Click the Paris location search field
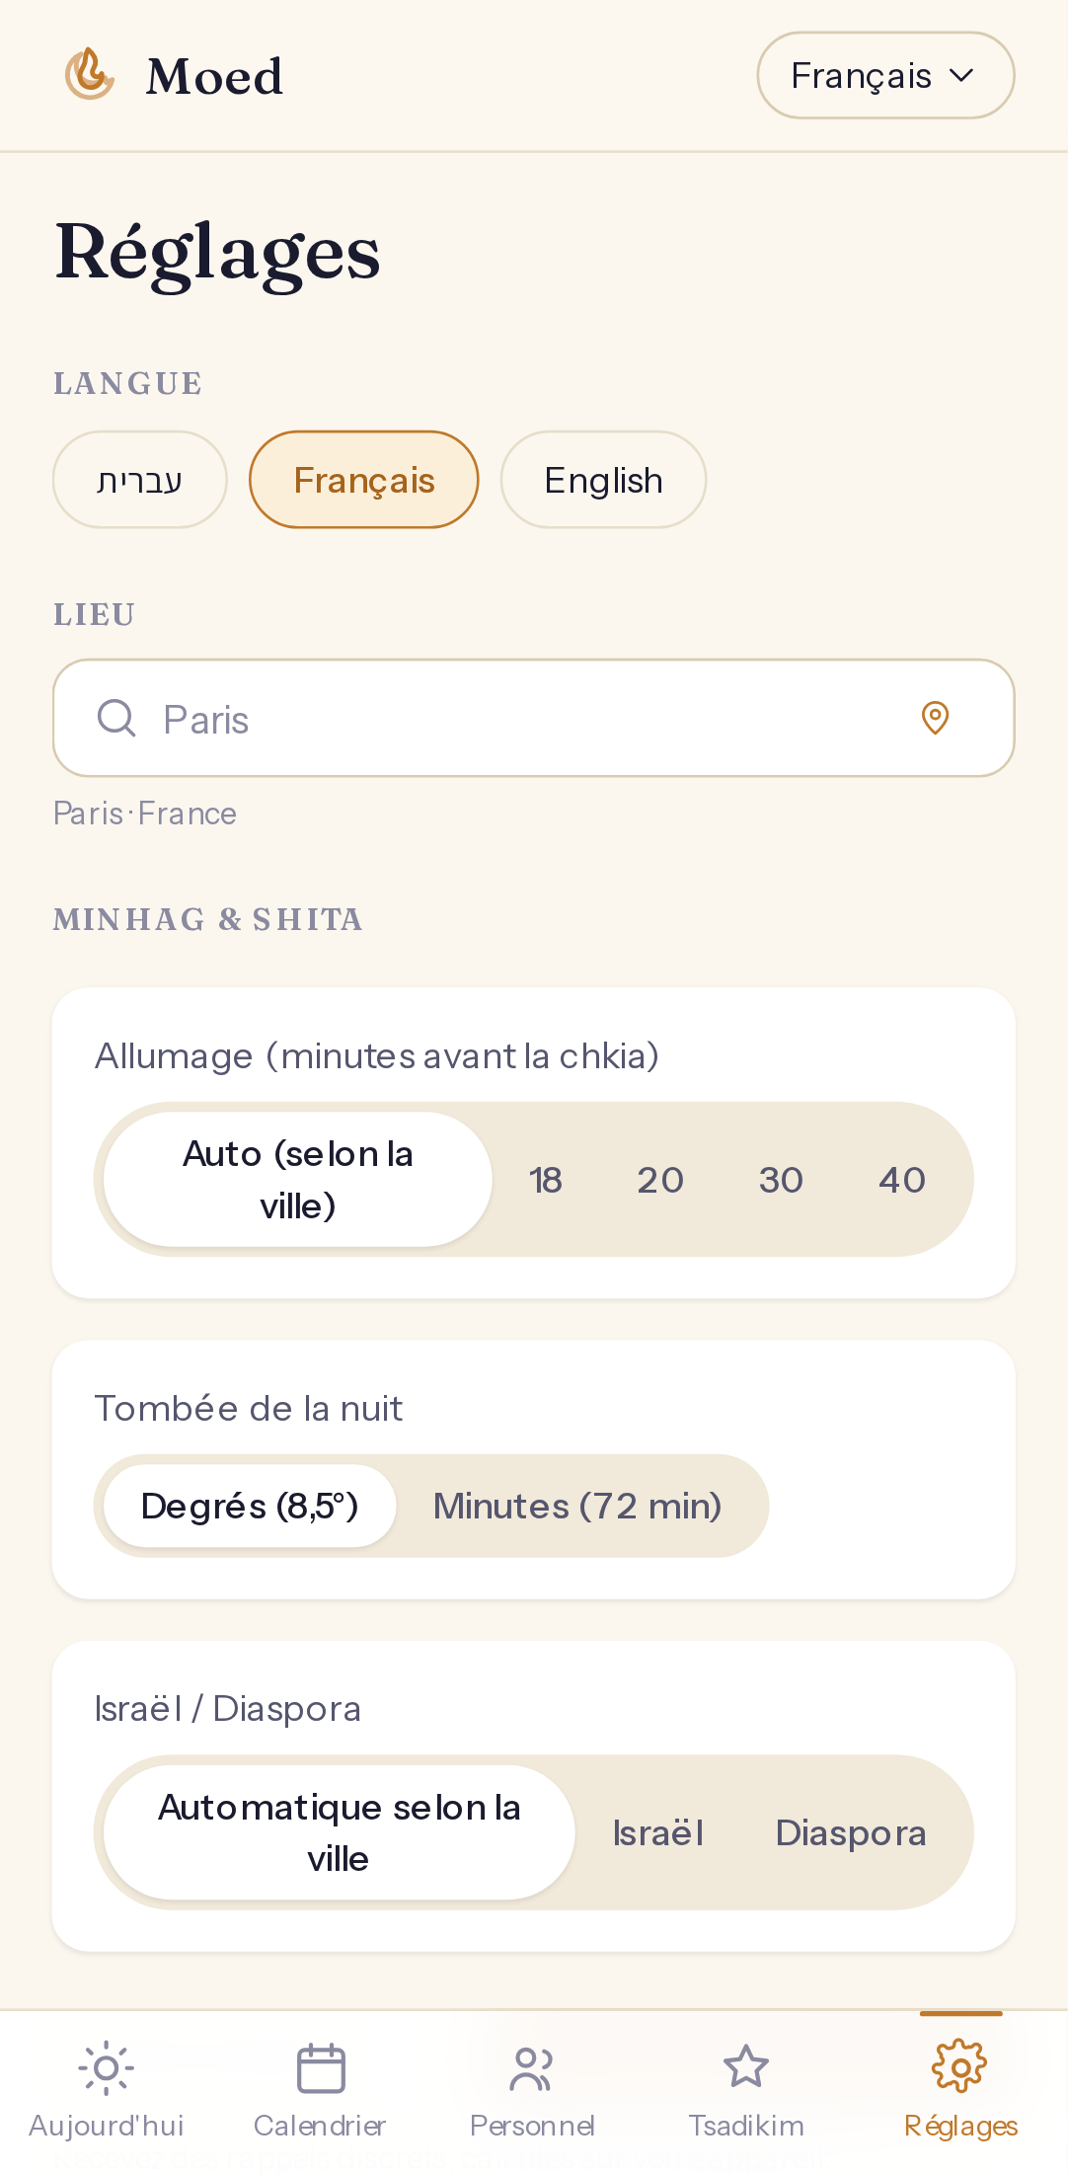 pyautogui.click(x=533, y=718)
